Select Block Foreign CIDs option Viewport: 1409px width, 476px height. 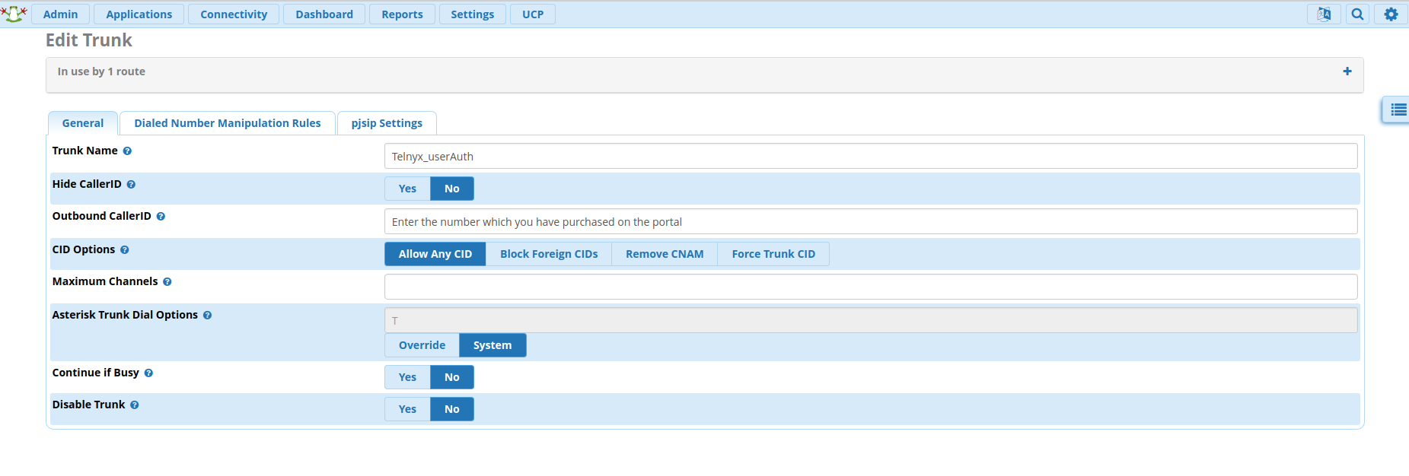[549, 254]
